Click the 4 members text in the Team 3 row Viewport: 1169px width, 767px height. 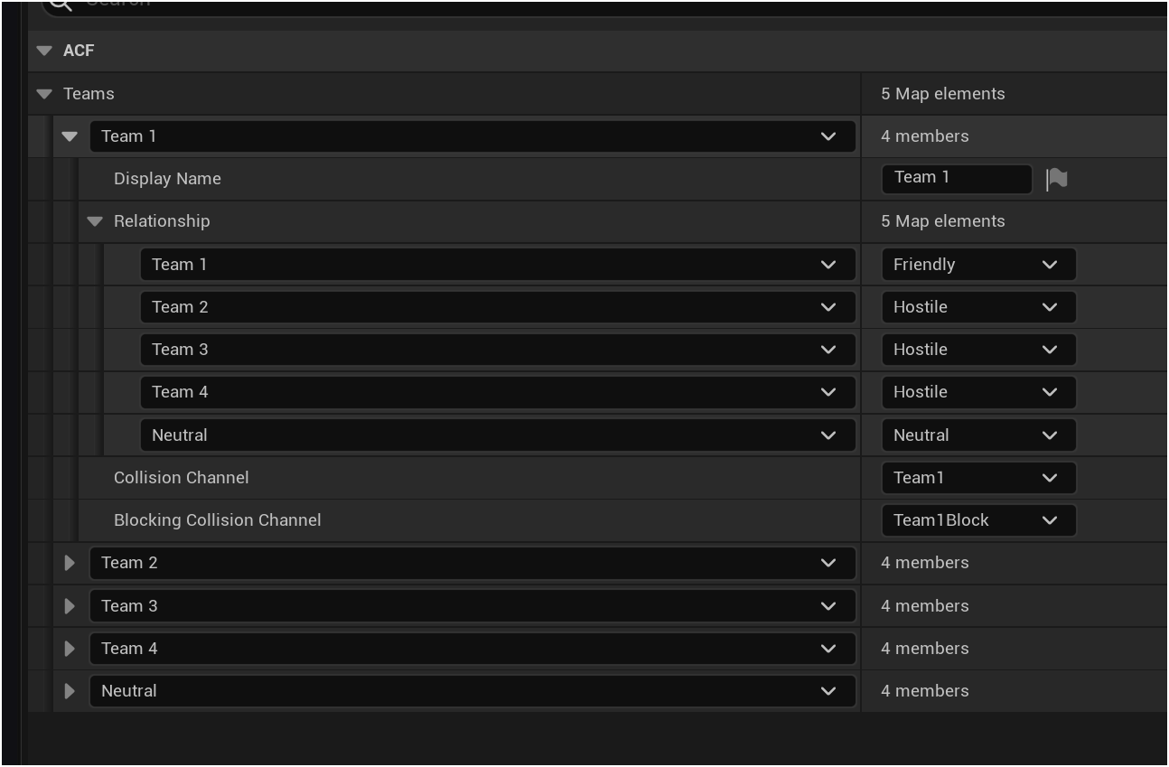pyautogui.click(x=925, y=606)
